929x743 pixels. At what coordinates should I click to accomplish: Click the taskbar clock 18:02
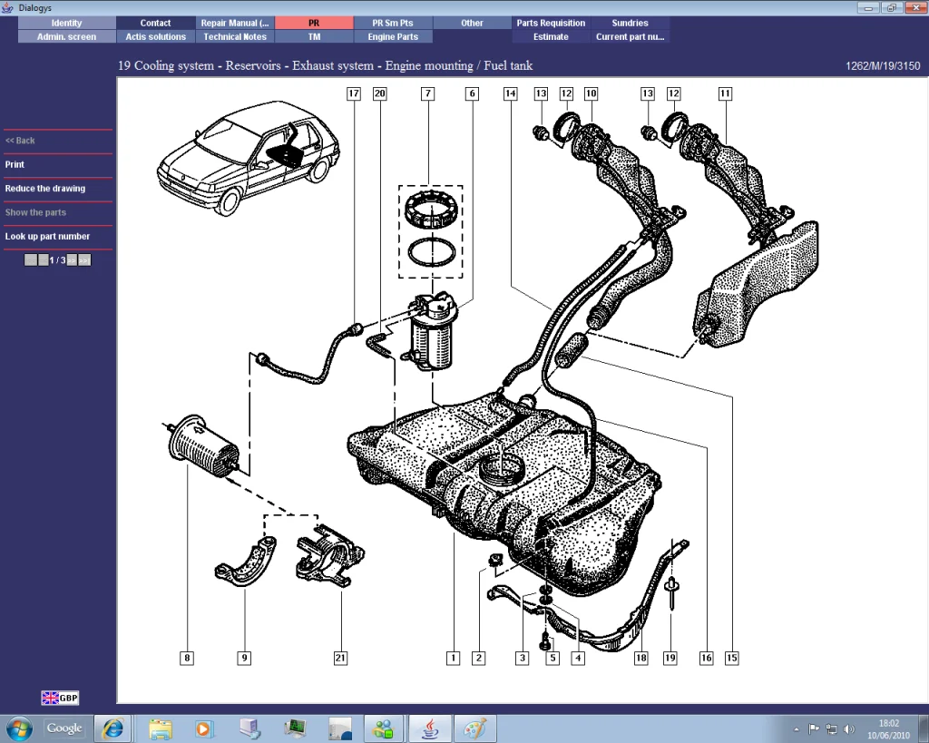(889, 723)
